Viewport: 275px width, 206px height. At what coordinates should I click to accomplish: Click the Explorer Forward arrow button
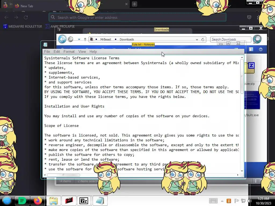point(71,39)
